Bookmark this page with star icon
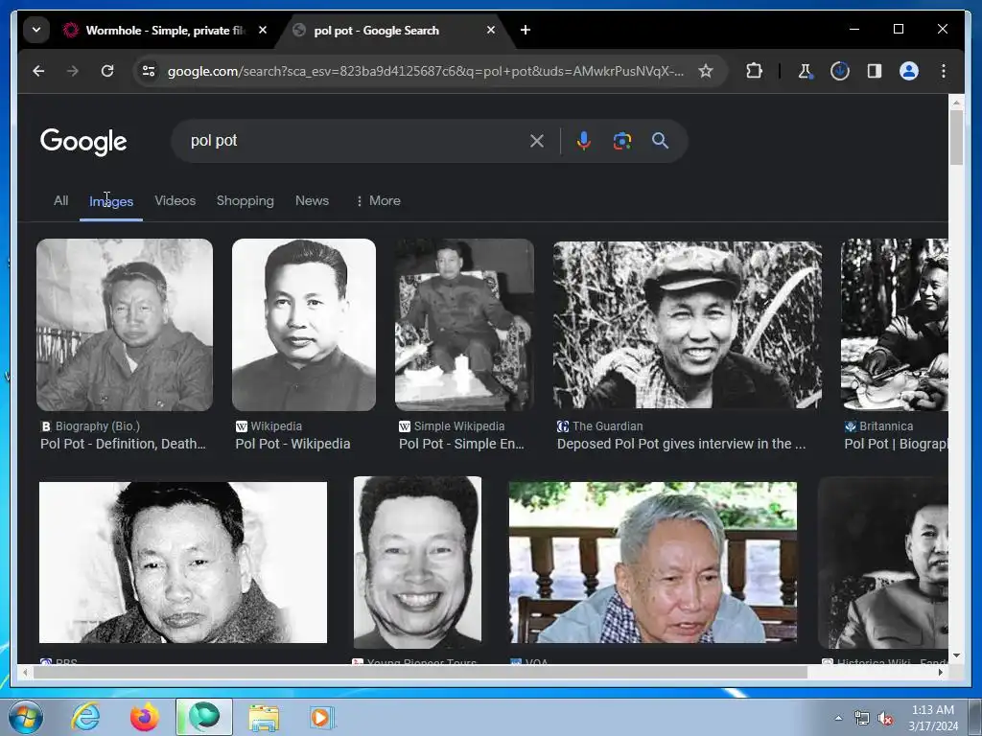 click(x=706, y=71)
